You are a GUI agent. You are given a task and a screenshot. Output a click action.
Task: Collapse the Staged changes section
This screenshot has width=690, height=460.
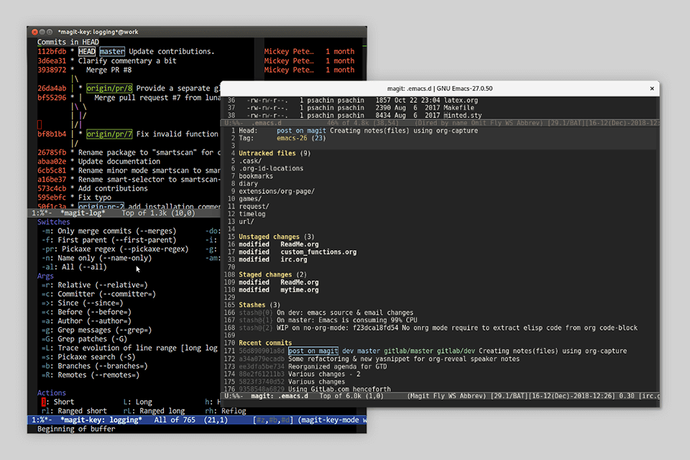tap(273, 275)
